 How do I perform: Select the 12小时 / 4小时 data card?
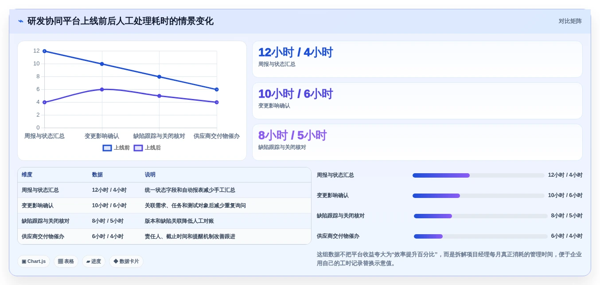[417, 59]
